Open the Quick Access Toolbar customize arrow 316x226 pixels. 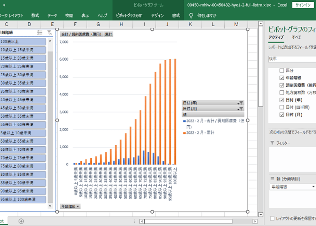(x=4, y=5)
